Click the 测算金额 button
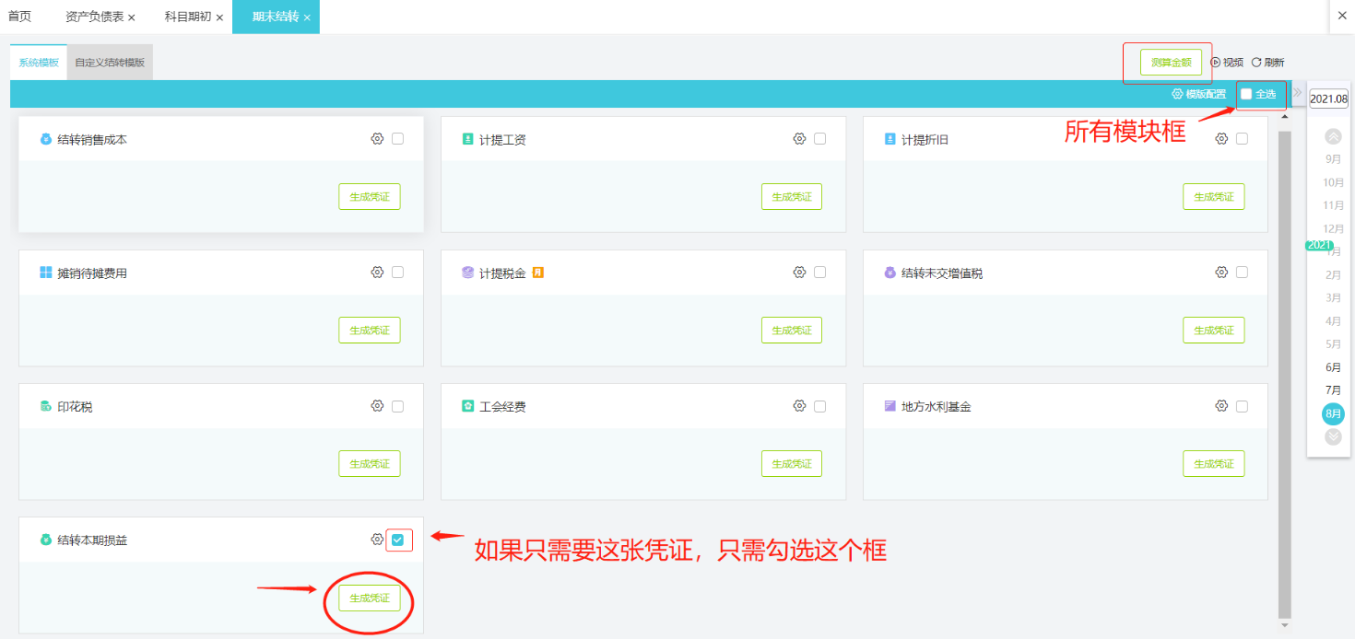1355x639 pixels. (1171, 63)
